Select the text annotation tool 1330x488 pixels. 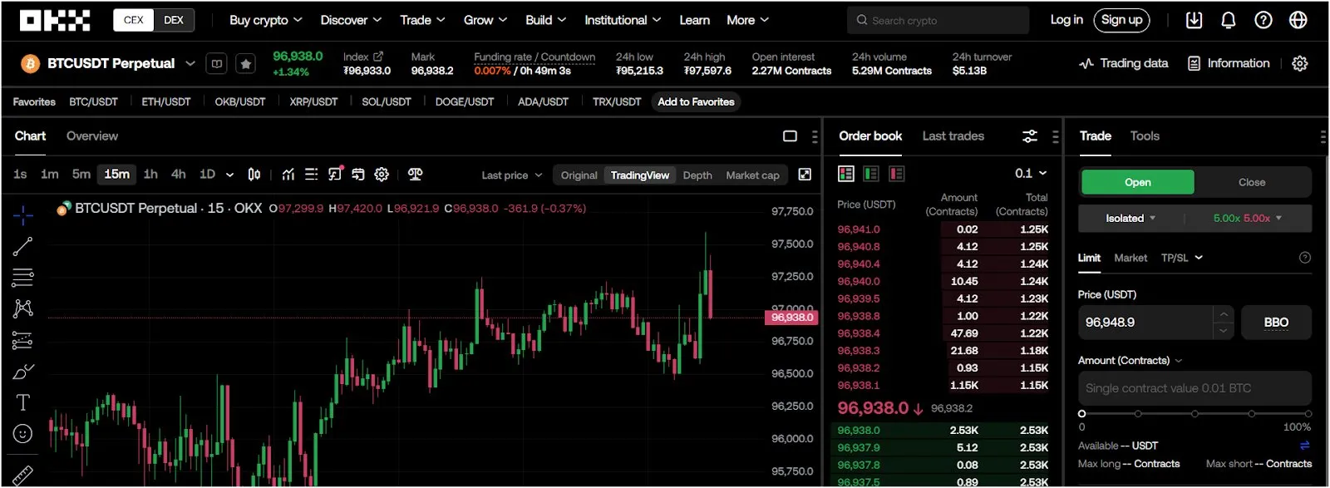coord(22,402)
